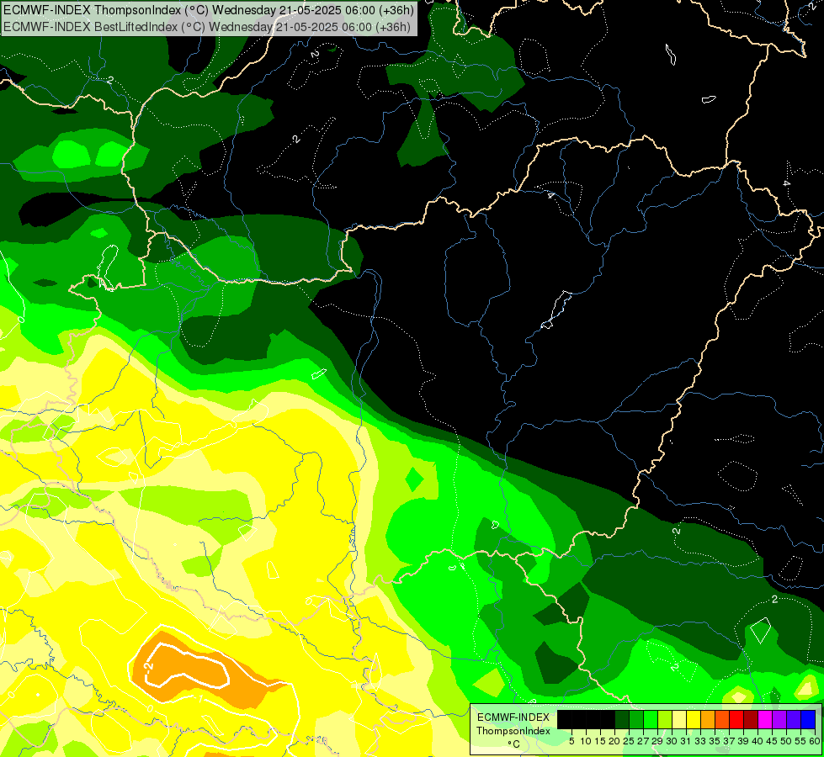Viewport: 824px width, 757px height.
Task: Click legend tick value '50'
Action: click(x=786, y=741)
